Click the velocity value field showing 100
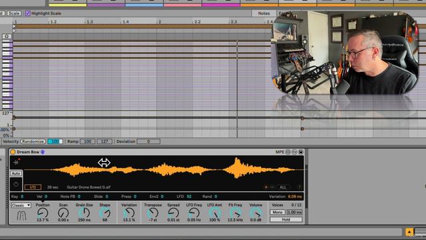Screen dimensions: 426x240 55,141
